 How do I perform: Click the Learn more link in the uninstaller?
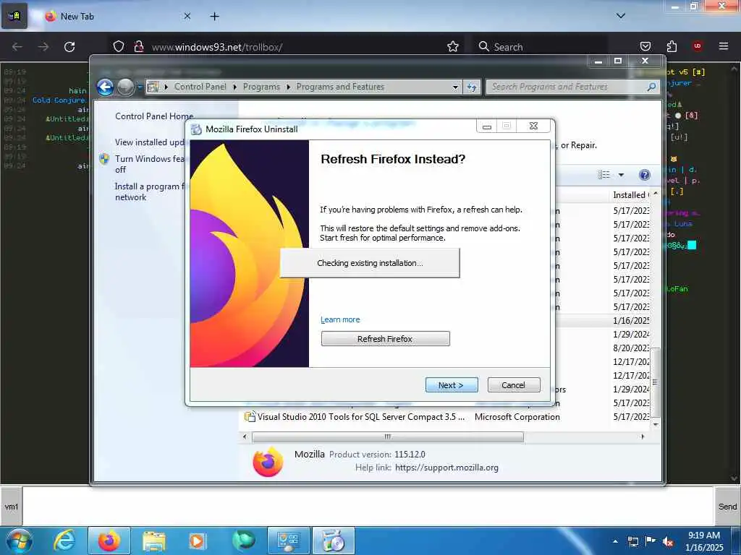(x=340, y=319)
